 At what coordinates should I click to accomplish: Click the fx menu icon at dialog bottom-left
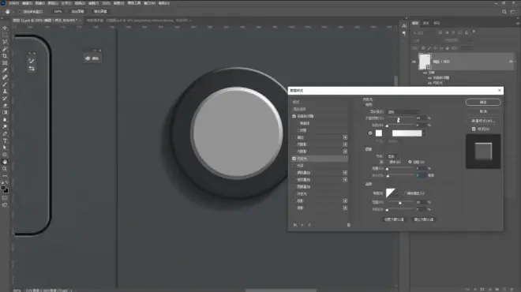point(295,225)
